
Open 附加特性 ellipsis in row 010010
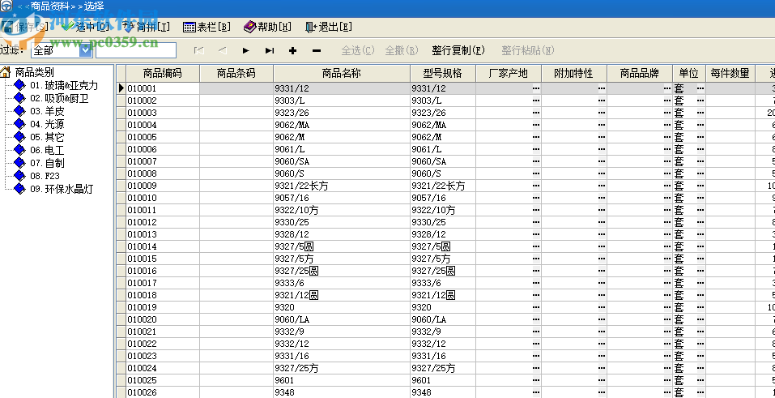[602, 198]
